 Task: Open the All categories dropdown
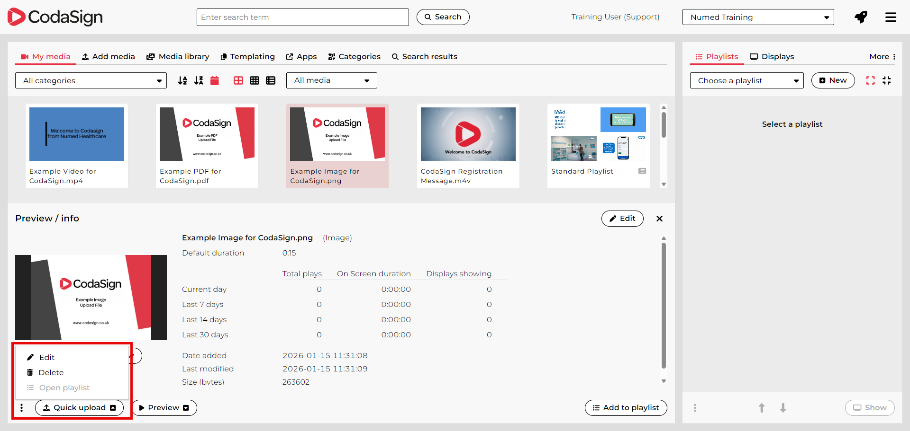[91, 81]
